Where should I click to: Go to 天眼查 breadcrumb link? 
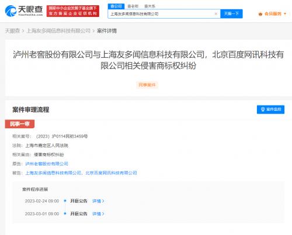click(12, 31)
